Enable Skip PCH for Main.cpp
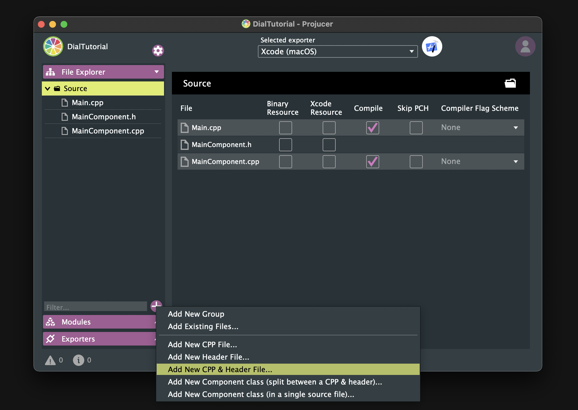Viewport: 578px width, 410px height. coord(416,128)
